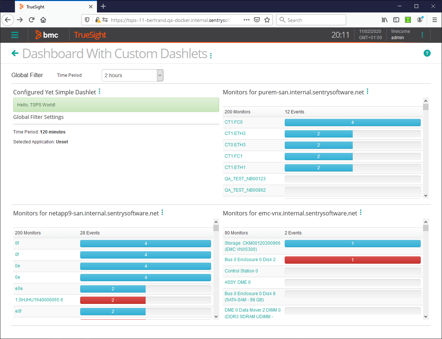Open the Firefox account icon
Image resolution: width=442 pixels, height=339 pixels.
point(420,20)
